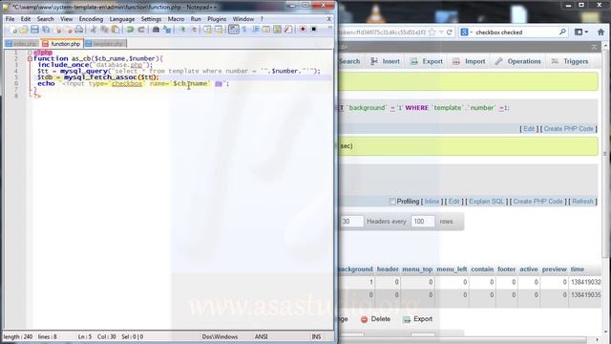Screen dimensions: 611x344
Task: Switch to the function.php tab
Action: [61, 44]
